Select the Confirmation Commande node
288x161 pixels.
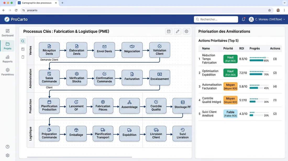point(104,78)
